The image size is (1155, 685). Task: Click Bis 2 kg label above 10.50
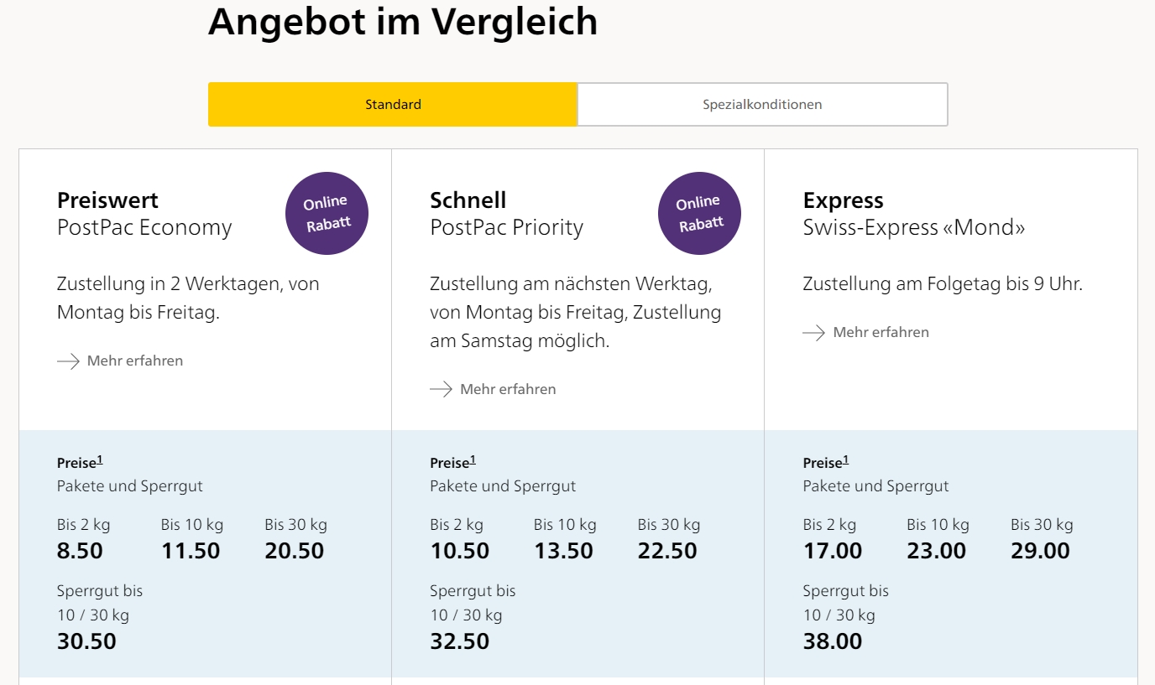[457, 525]
